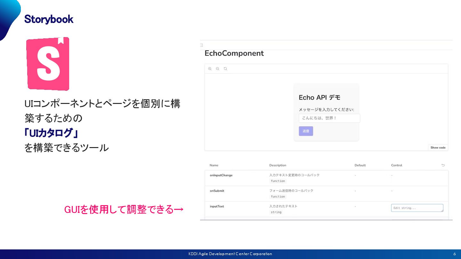Click the function type tag under onInputChange
Image resolution: width=461 pixels, height=259 pixels.
[x=278, y=181]
